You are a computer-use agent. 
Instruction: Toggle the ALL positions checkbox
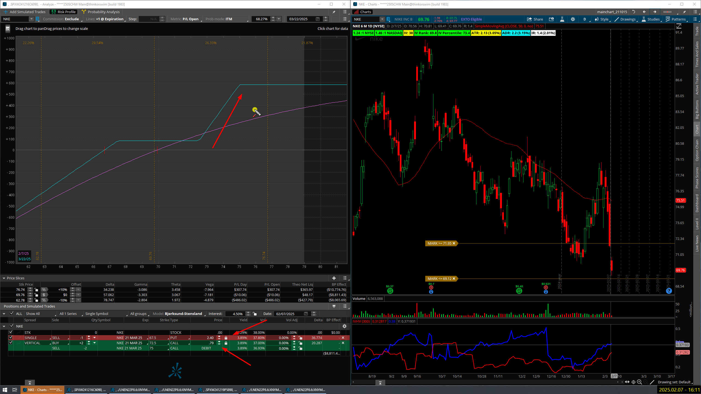tap(12, 314)
